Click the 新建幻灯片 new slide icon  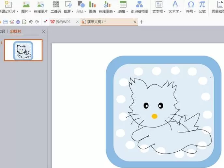tap(8, 4)
